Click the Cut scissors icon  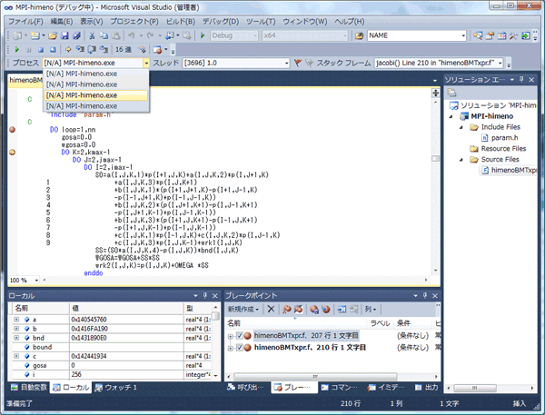[x=92, y=35]
